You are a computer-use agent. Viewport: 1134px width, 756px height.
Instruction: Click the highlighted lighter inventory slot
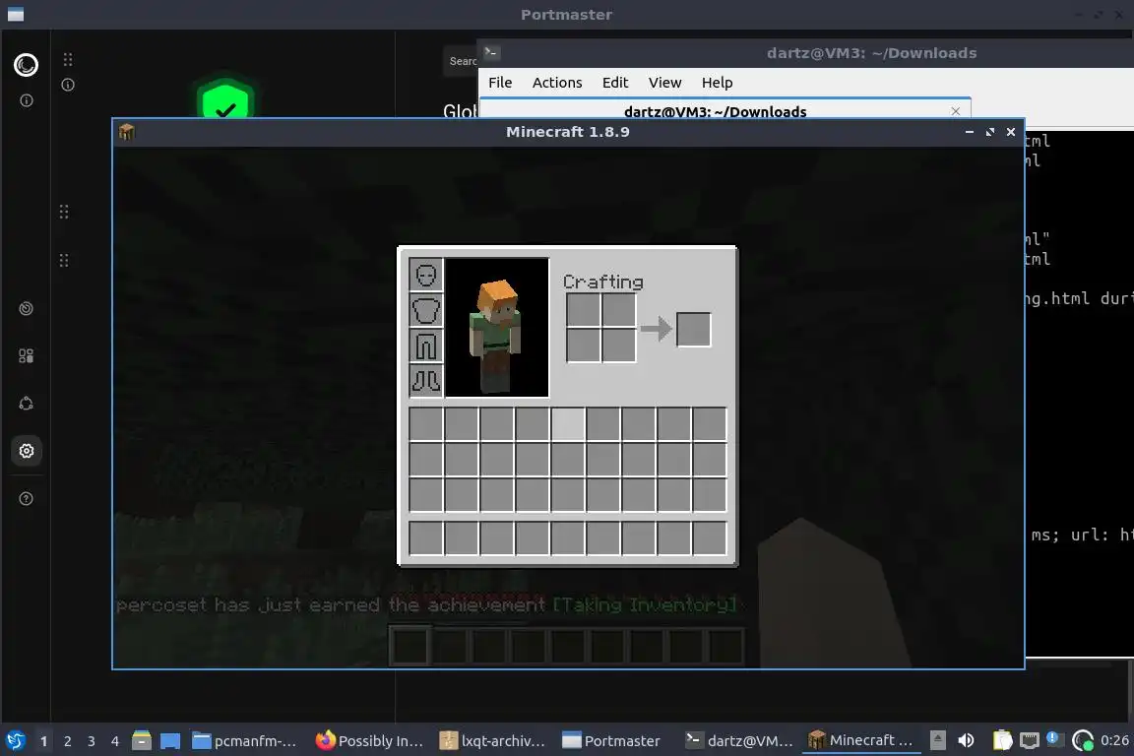568,424
